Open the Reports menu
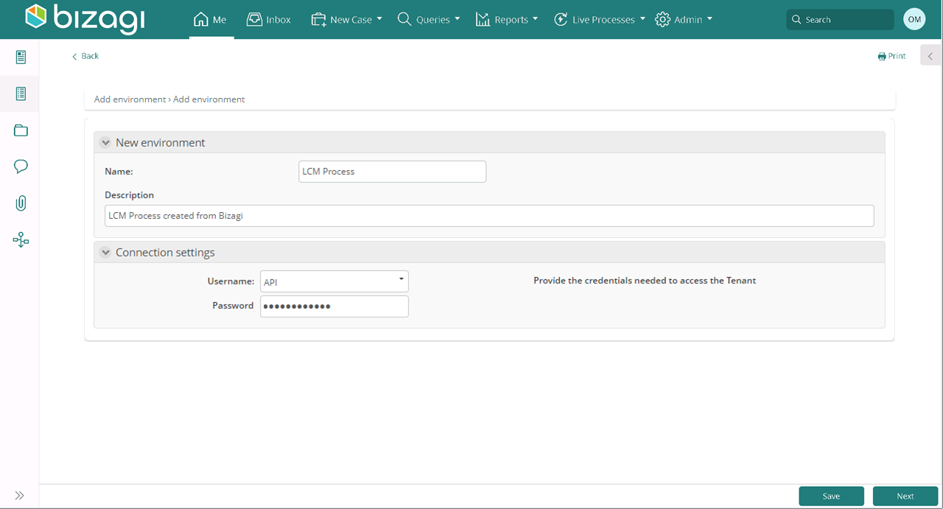This screenshot has width=943, height=509. [506, 20]
